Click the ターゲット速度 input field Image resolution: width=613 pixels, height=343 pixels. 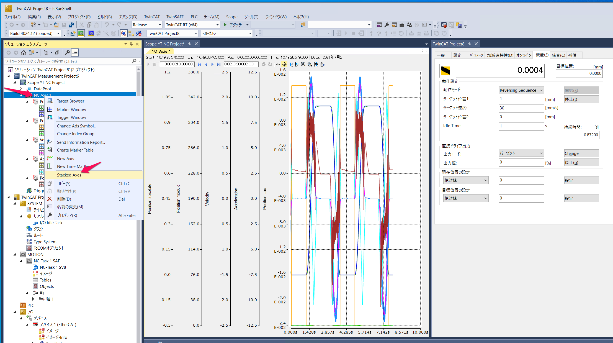(521, 108)
